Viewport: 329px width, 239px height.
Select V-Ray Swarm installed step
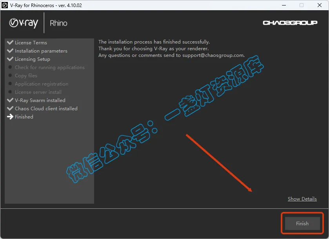pos(40,100)
